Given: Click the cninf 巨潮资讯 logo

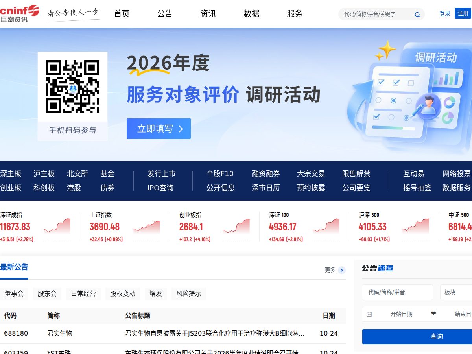Looking at the screenshot, I should 20,13.
